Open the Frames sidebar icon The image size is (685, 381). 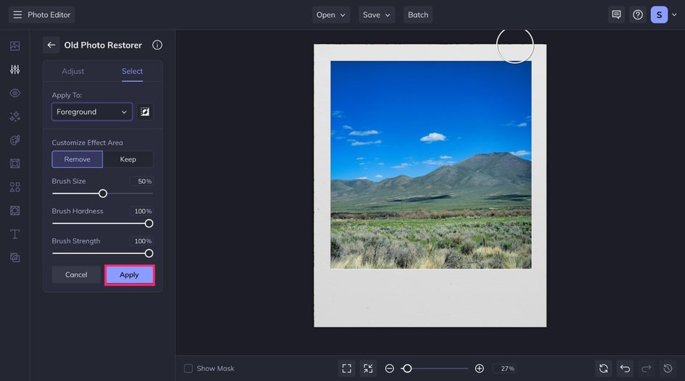click(15, 164)
